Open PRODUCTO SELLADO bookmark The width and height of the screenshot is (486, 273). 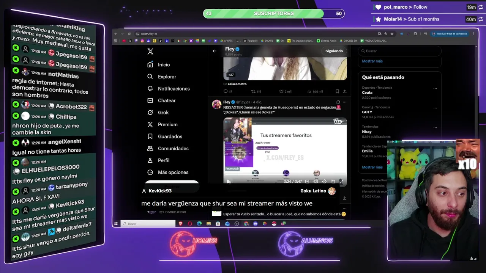tap(374, 41)
